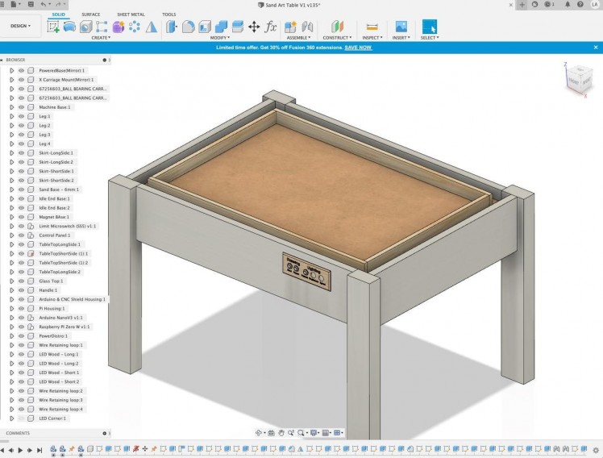Hide the Leg:1 component

click(x=22, y=116)
